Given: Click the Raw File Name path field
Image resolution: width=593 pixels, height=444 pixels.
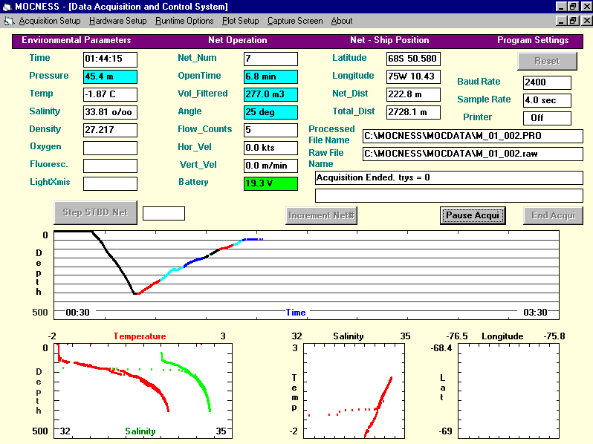Looking at the screenshot, I should click(473, 154).
